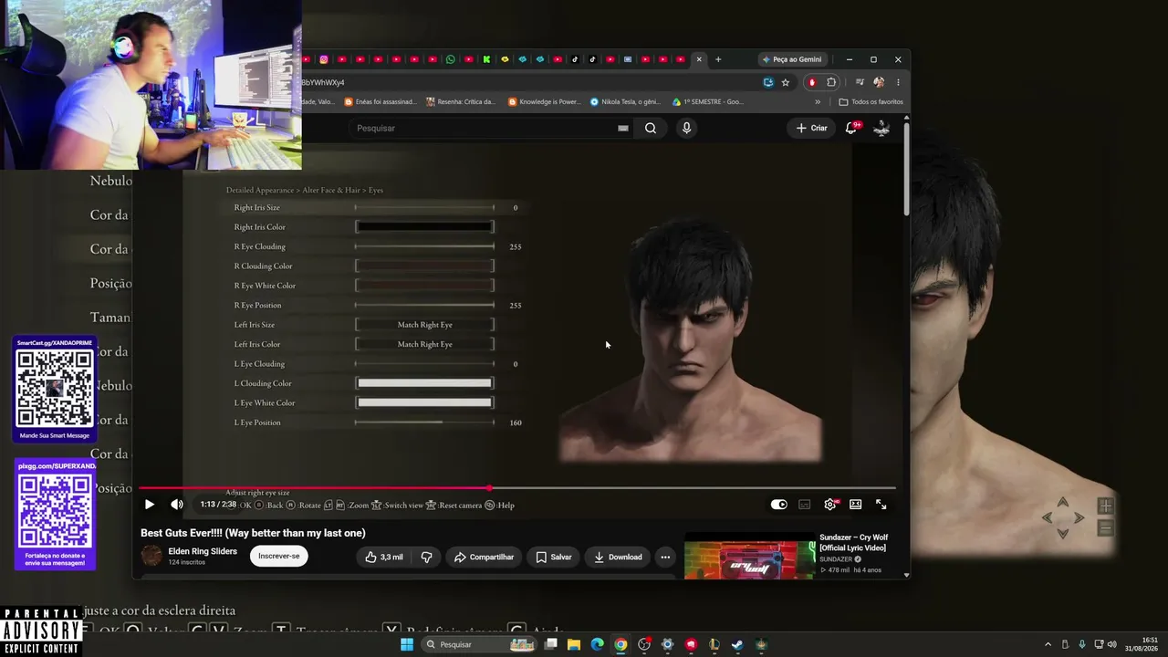Show hidden system tray icons
The height and width of the screenshot is (657, 1168).
pyautogui.click(x=1048, y=644)
